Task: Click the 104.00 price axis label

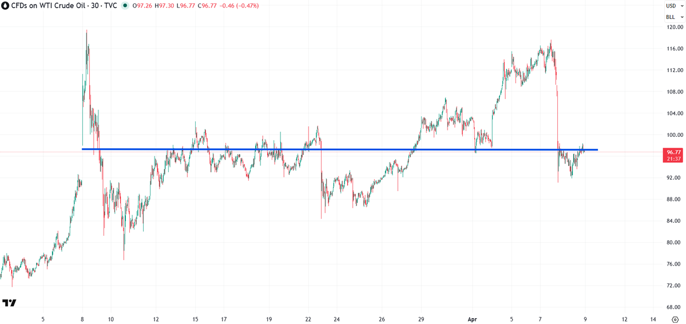Action: tap(674, 113)
